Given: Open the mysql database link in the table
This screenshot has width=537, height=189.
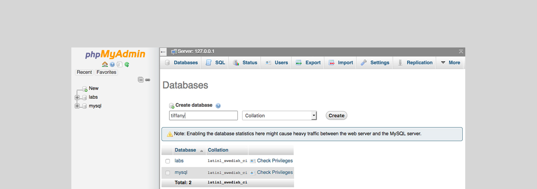Looking at the screenshot, I should [x=181, y=173].
